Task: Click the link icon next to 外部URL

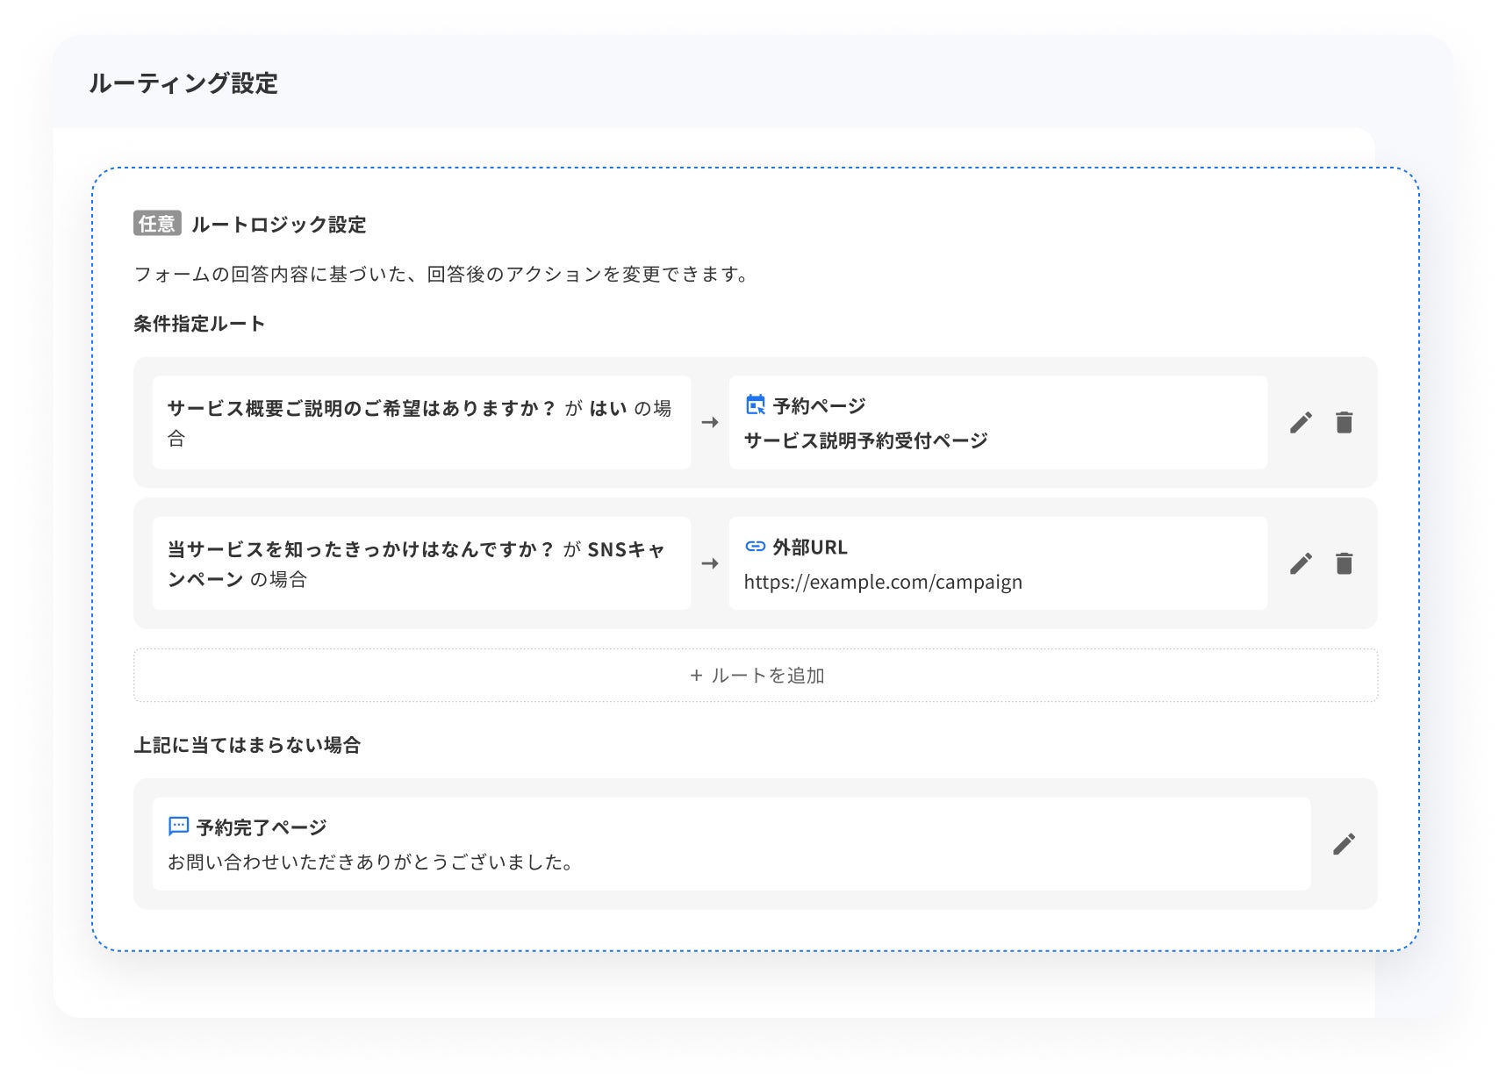Action: click(753, 546)
